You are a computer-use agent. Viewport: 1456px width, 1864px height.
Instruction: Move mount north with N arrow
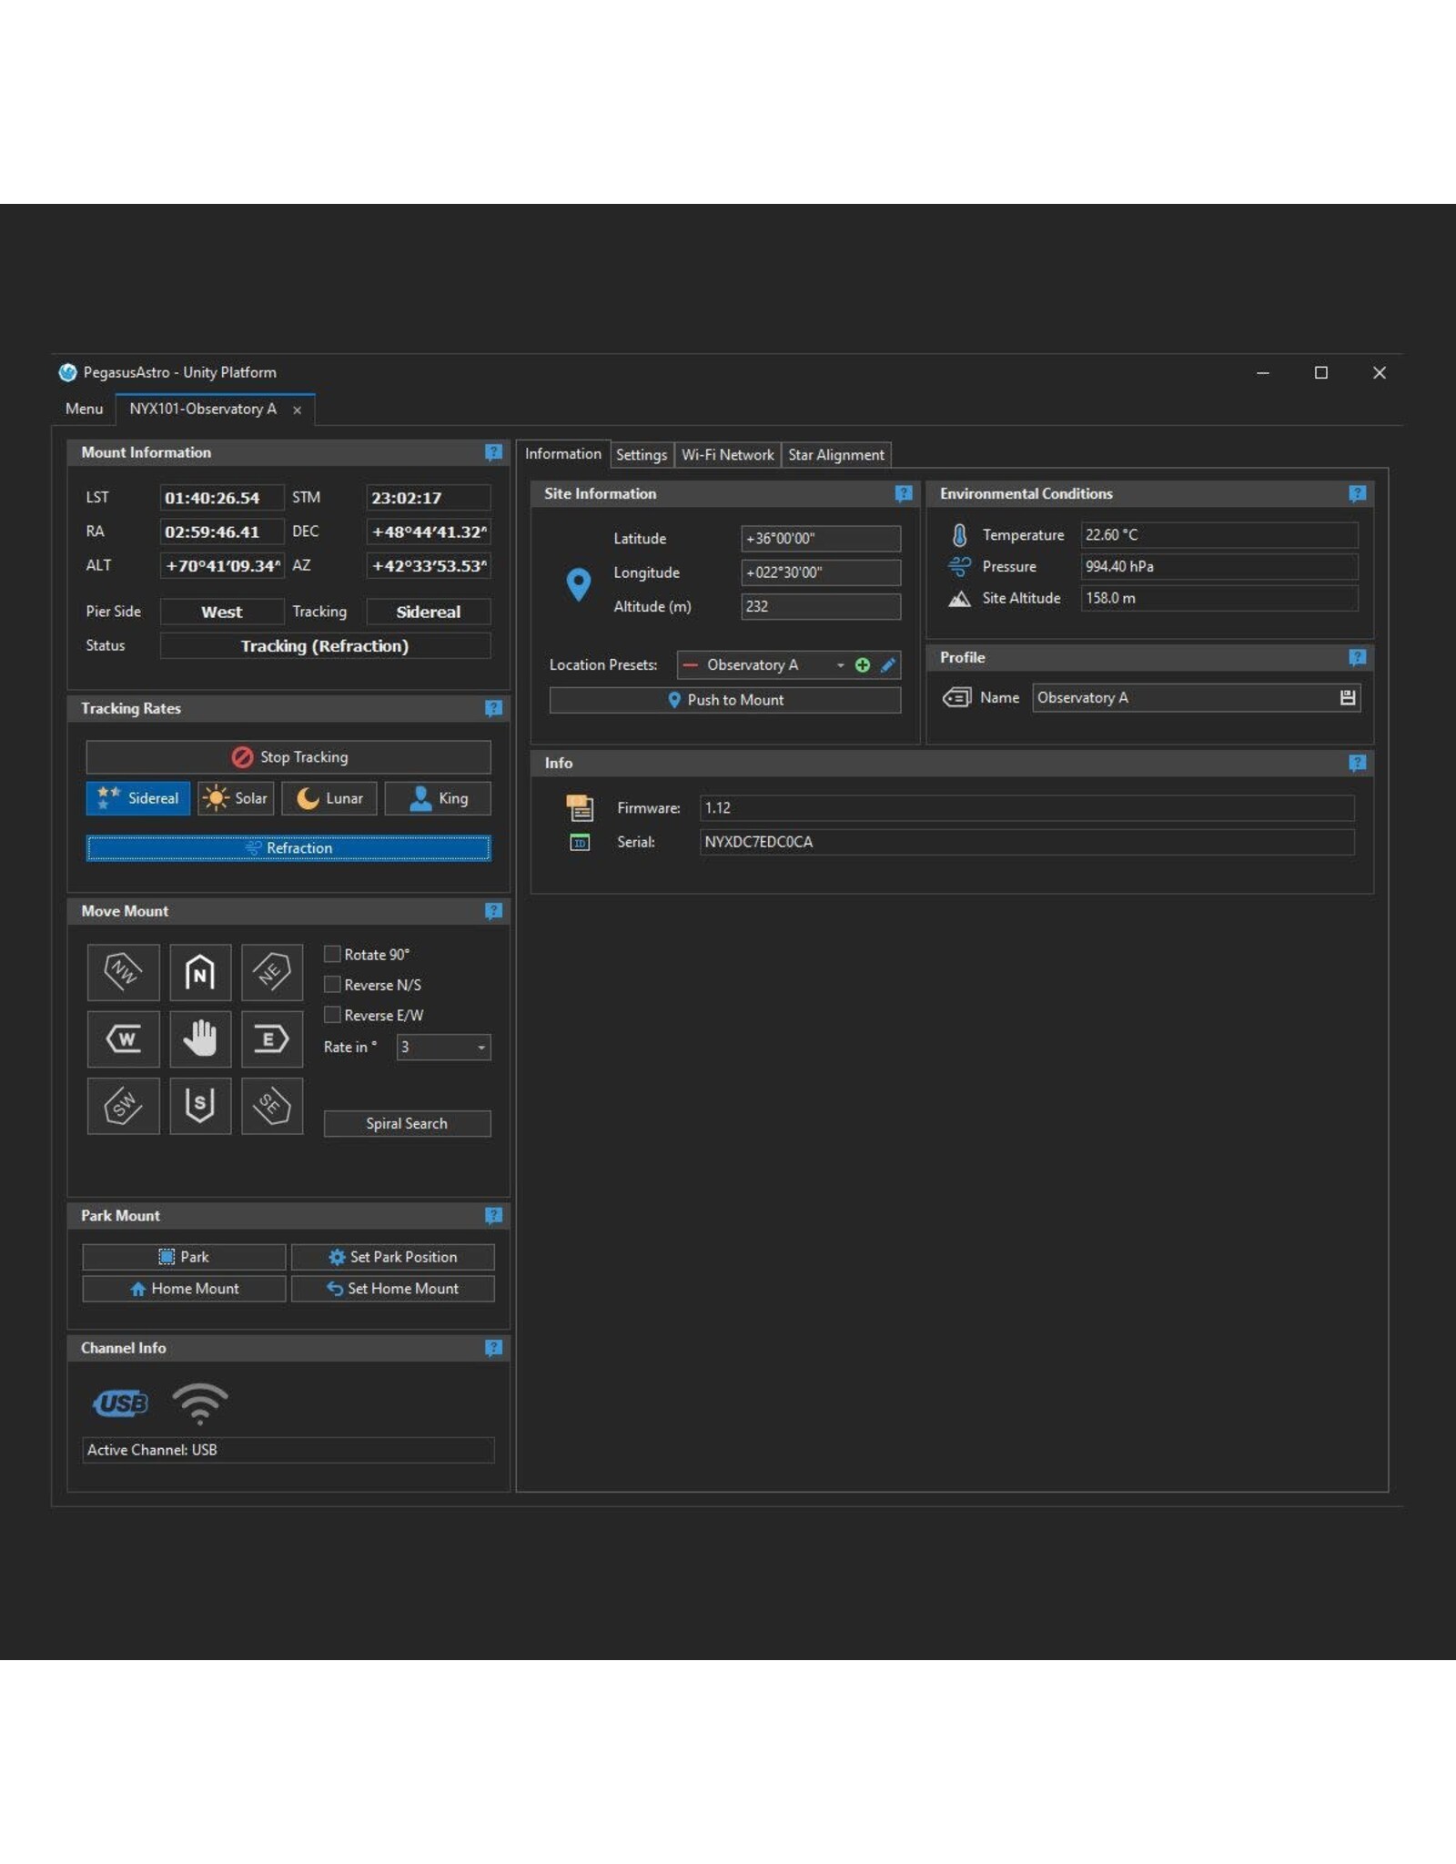tap(200, 972)
